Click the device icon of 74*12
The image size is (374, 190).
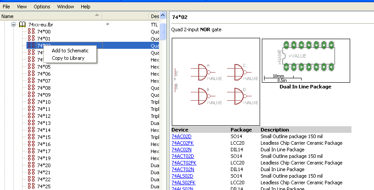[x=31, y=116]
